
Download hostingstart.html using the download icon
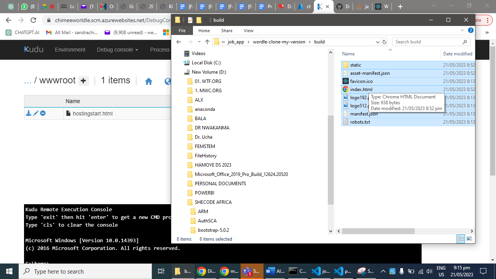click(28, 113)
